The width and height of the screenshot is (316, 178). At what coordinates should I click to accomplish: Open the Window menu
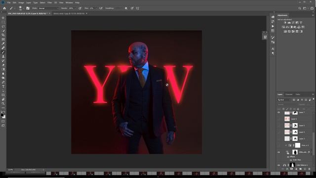(x=69, y=2)
